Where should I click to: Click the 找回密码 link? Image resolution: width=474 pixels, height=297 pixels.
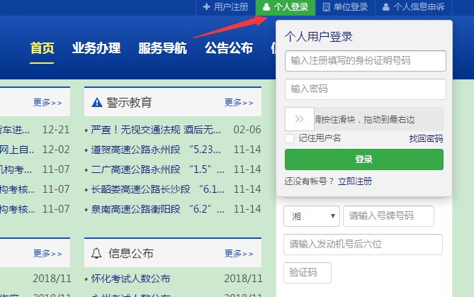pyautogui.click(x=426, y=139)
